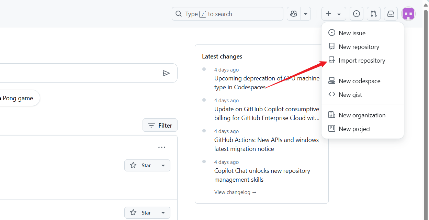The height and width of the screenshot is (220, 429).
Task: Click the 'Latest changes' heading
Action: coord(222,56)
